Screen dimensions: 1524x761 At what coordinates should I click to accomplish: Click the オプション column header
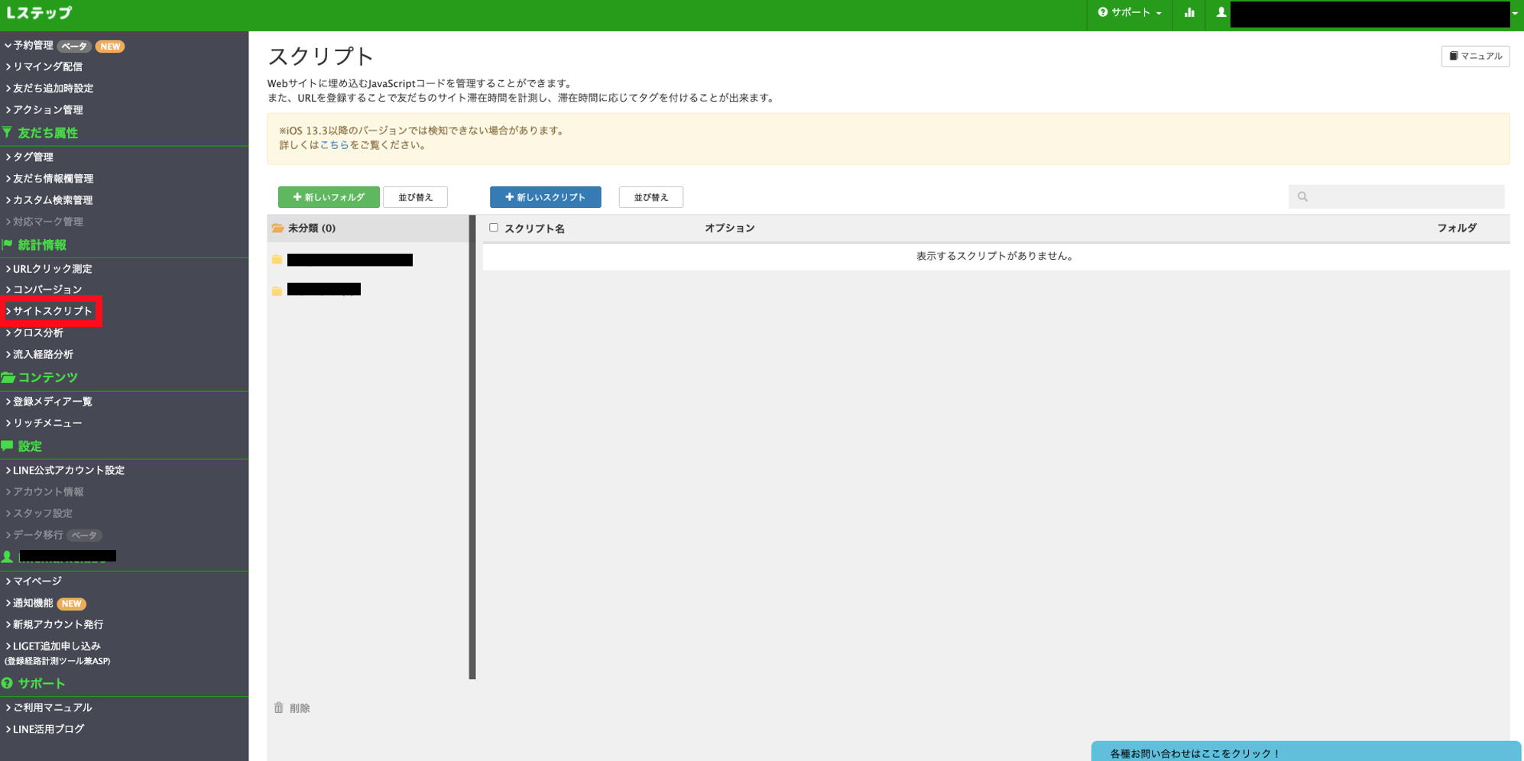point(729,228)
